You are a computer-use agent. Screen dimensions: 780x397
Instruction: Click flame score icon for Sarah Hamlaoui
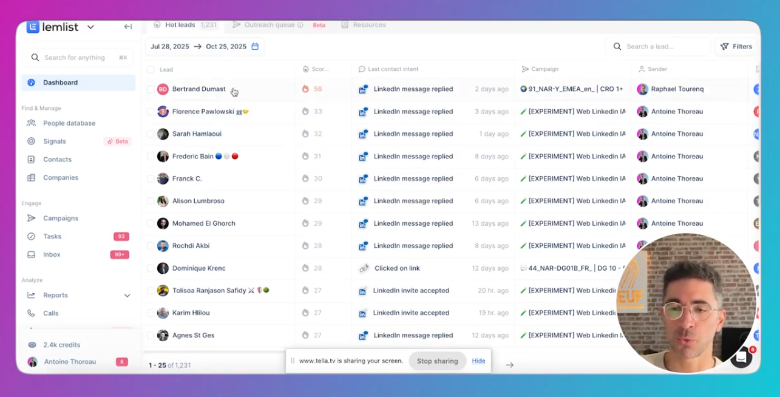click(x=305, y=134)
